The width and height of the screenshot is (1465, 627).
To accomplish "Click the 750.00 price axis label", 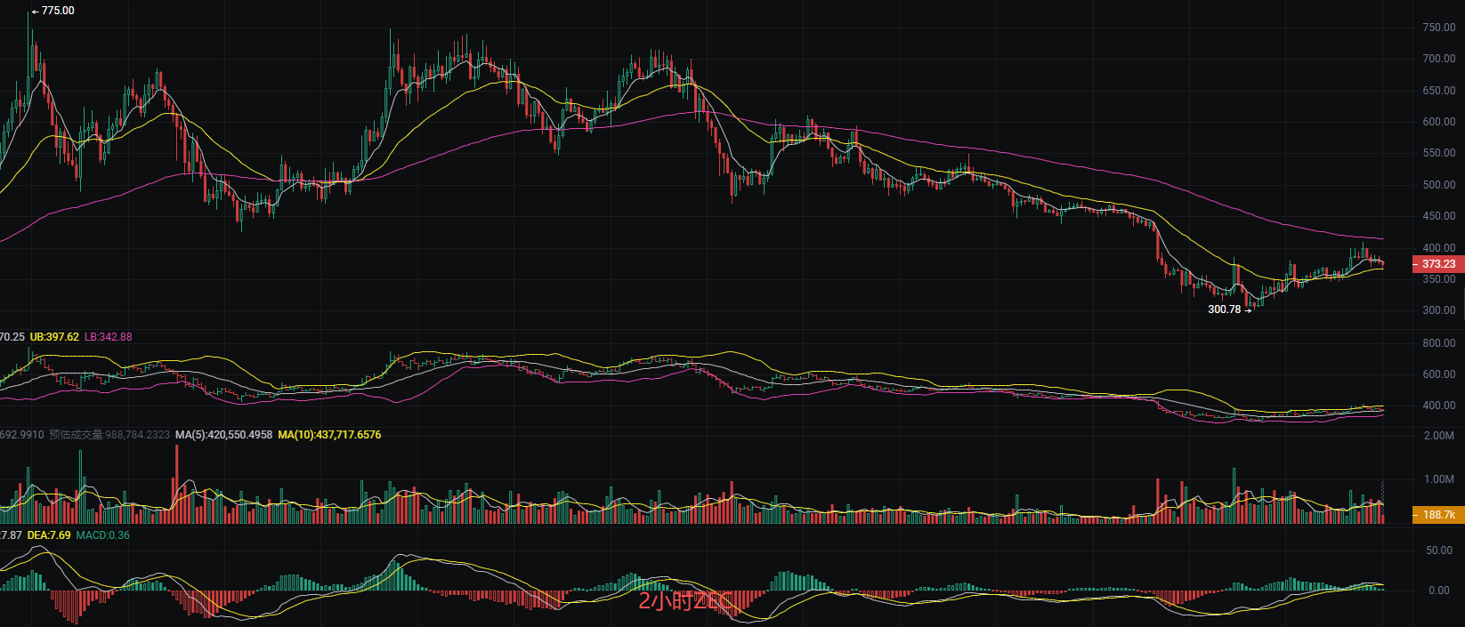I will 1438,28.
